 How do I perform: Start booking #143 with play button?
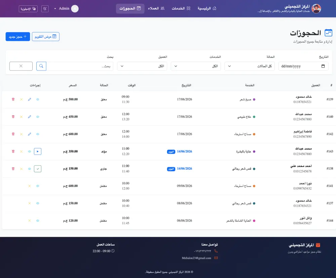[x=38, y=151]
